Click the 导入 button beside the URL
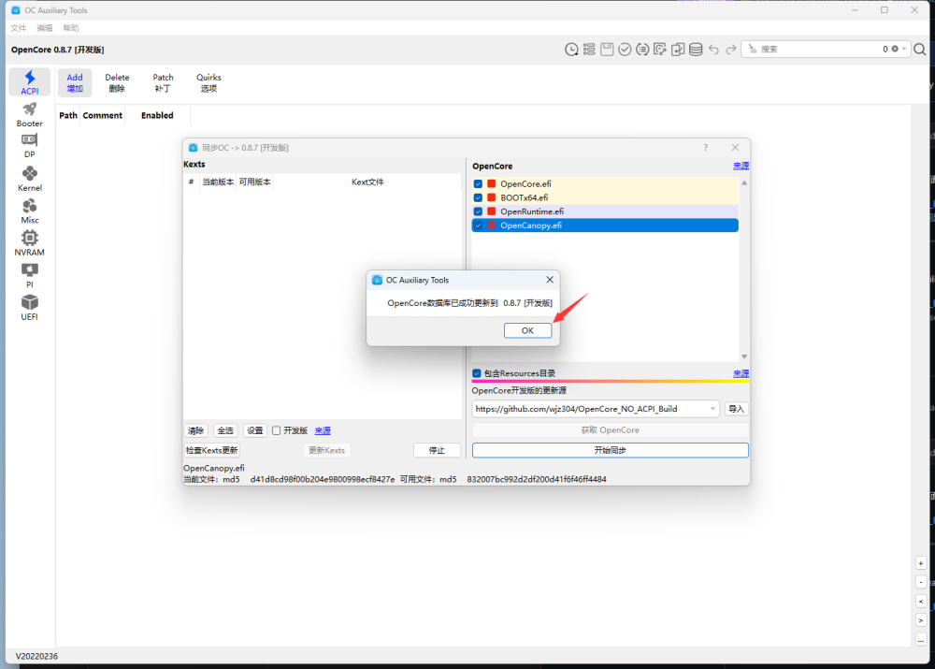935x669 pixels. tap(737, 409)
